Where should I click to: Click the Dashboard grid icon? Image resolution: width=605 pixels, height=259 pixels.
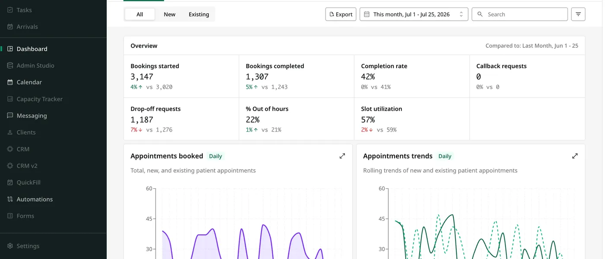[10, 49]
